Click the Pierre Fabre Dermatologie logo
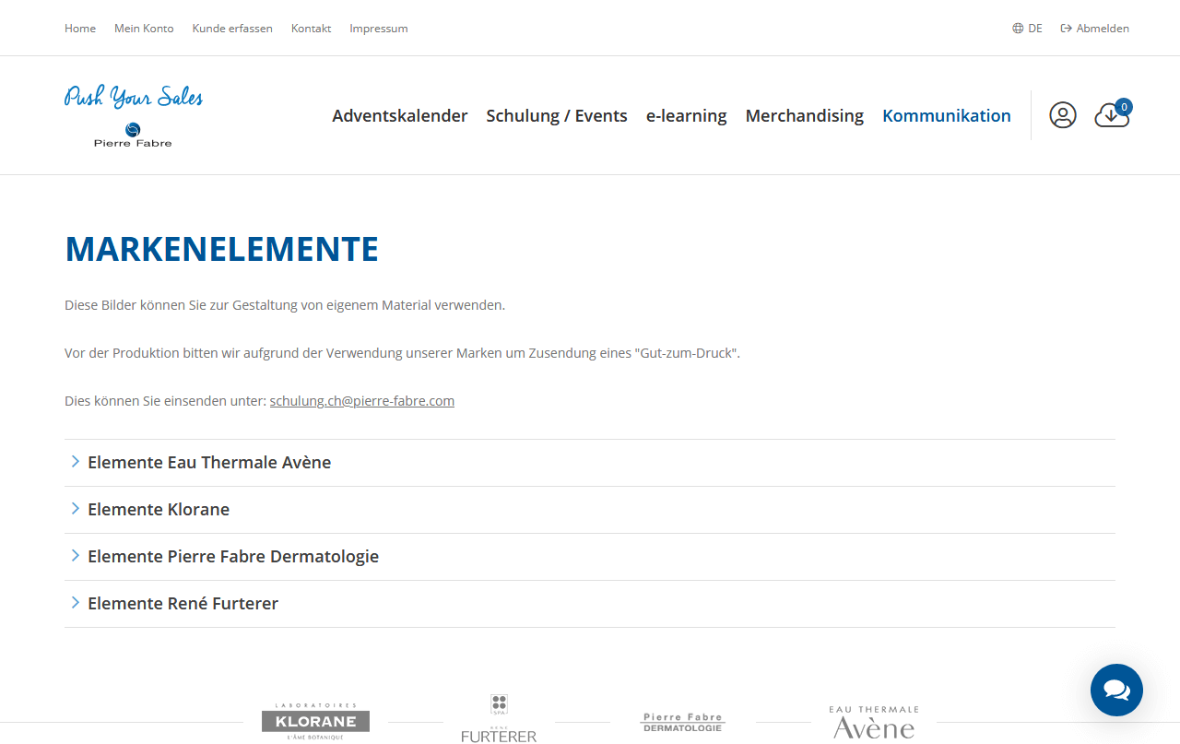This screenshot has height=744, width=1180. (682, 722)
